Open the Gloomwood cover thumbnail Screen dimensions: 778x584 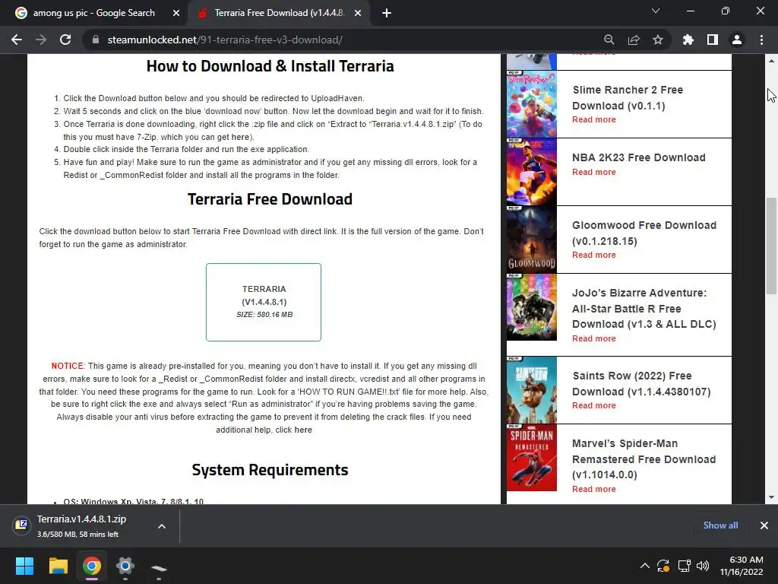click(x=531, y=240)
